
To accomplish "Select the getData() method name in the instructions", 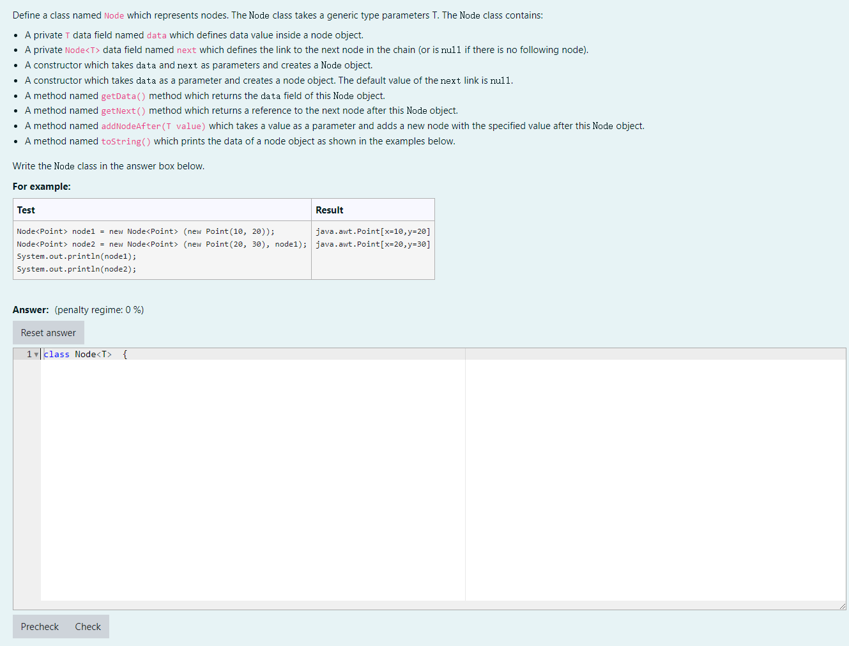I will tap(123, 96).
